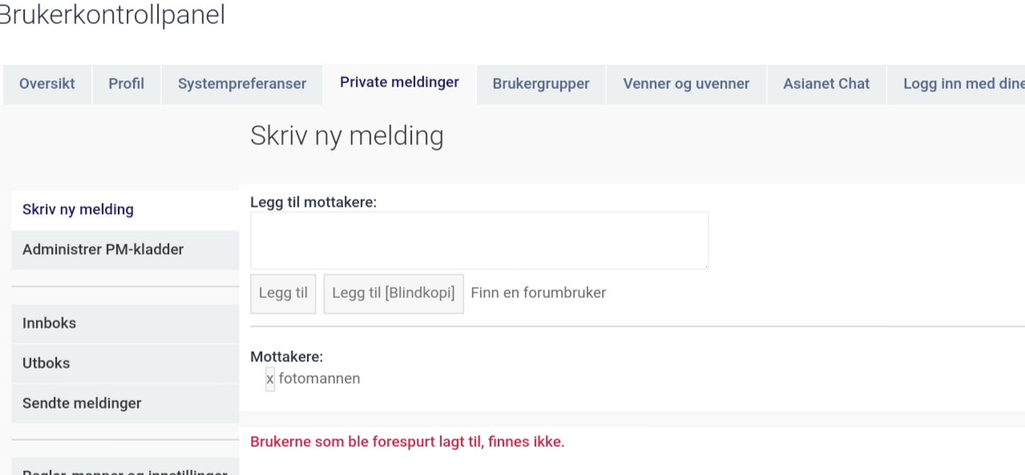Open the Brukergrupper tab
The width and height of the screenshot is (1025, 475).
(541, 84)
